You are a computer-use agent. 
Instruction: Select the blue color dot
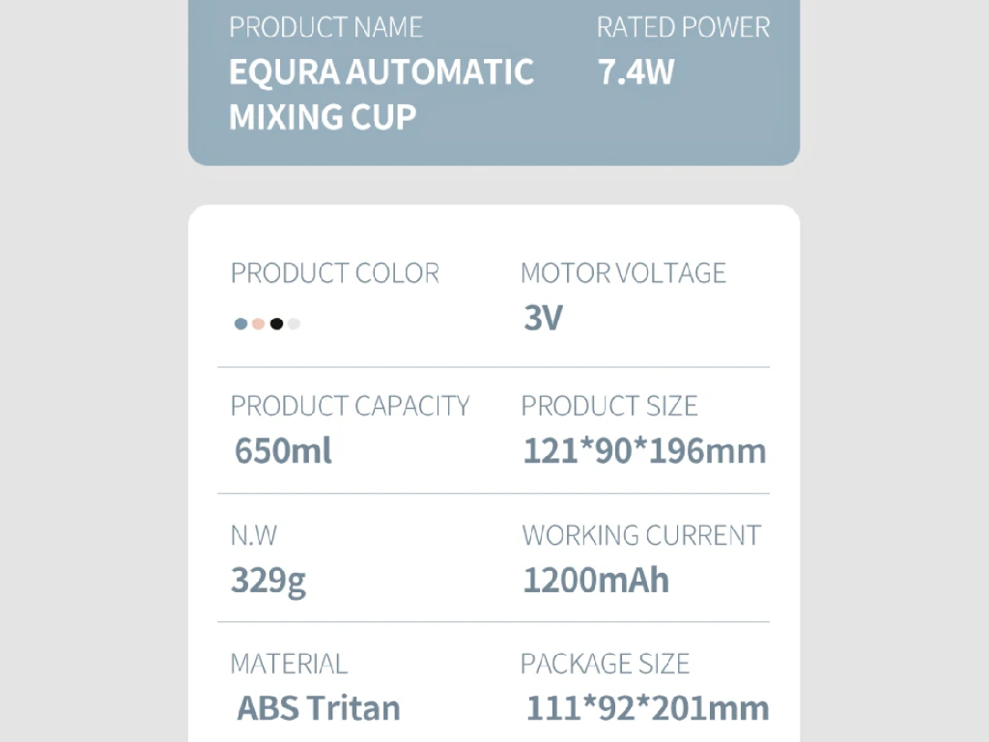(240, 324)
